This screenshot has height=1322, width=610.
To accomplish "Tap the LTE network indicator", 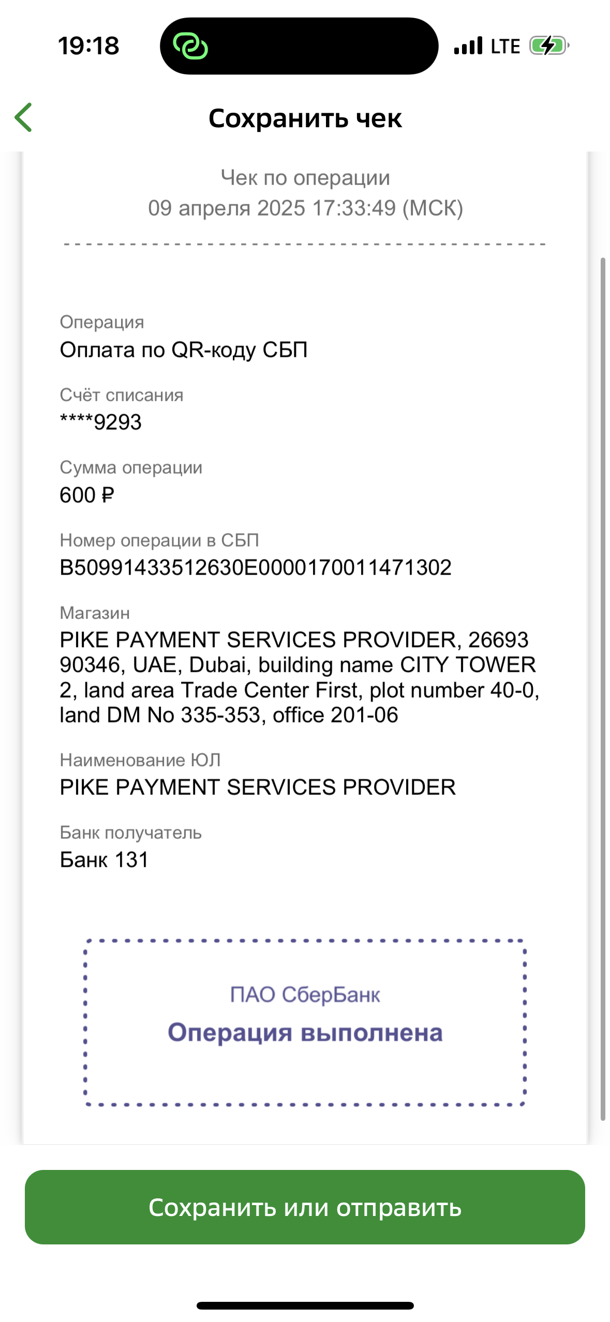I will point(505,46).
